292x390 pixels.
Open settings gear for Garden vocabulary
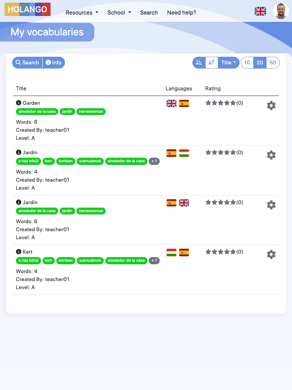coord(271,105)
